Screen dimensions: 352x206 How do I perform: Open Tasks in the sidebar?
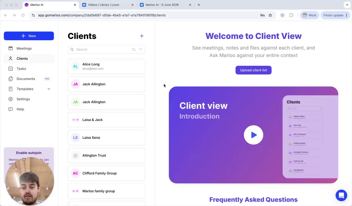(x=21, y=69)
